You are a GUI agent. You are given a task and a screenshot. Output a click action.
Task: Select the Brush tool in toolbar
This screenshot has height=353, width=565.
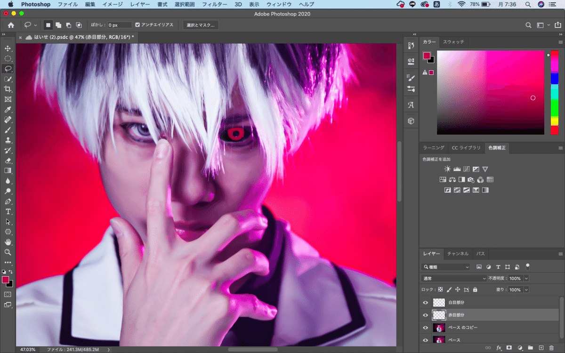(x=8, y=130)
